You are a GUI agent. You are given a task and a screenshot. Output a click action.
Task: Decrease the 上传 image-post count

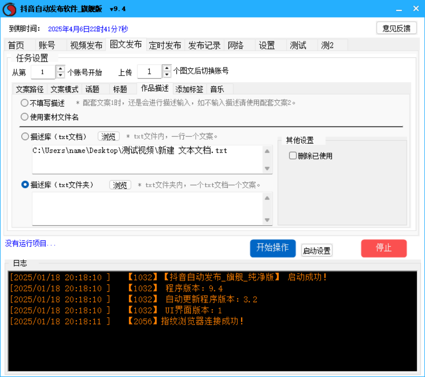tap(167, 74)
